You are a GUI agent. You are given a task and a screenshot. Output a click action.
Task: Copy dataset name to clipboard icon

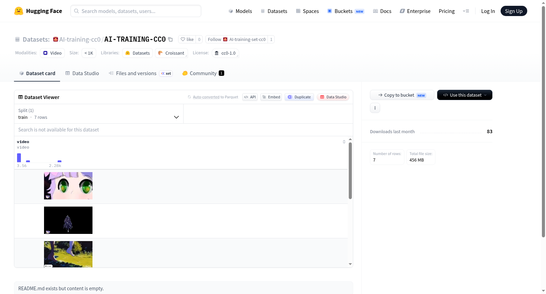tap(170, 39)
